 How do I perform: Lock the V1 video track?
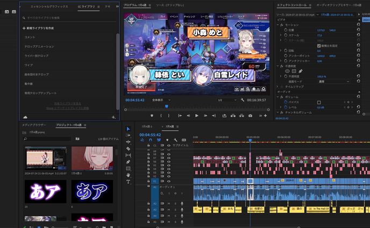(x=148, y=181)
